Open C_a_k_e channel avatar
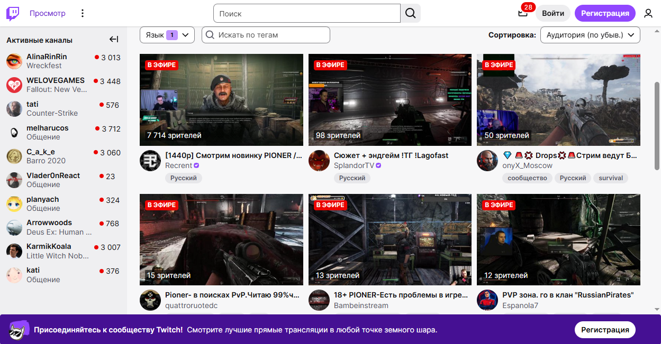The height and width of the screenshot is (344, 661). click(14, 156)
